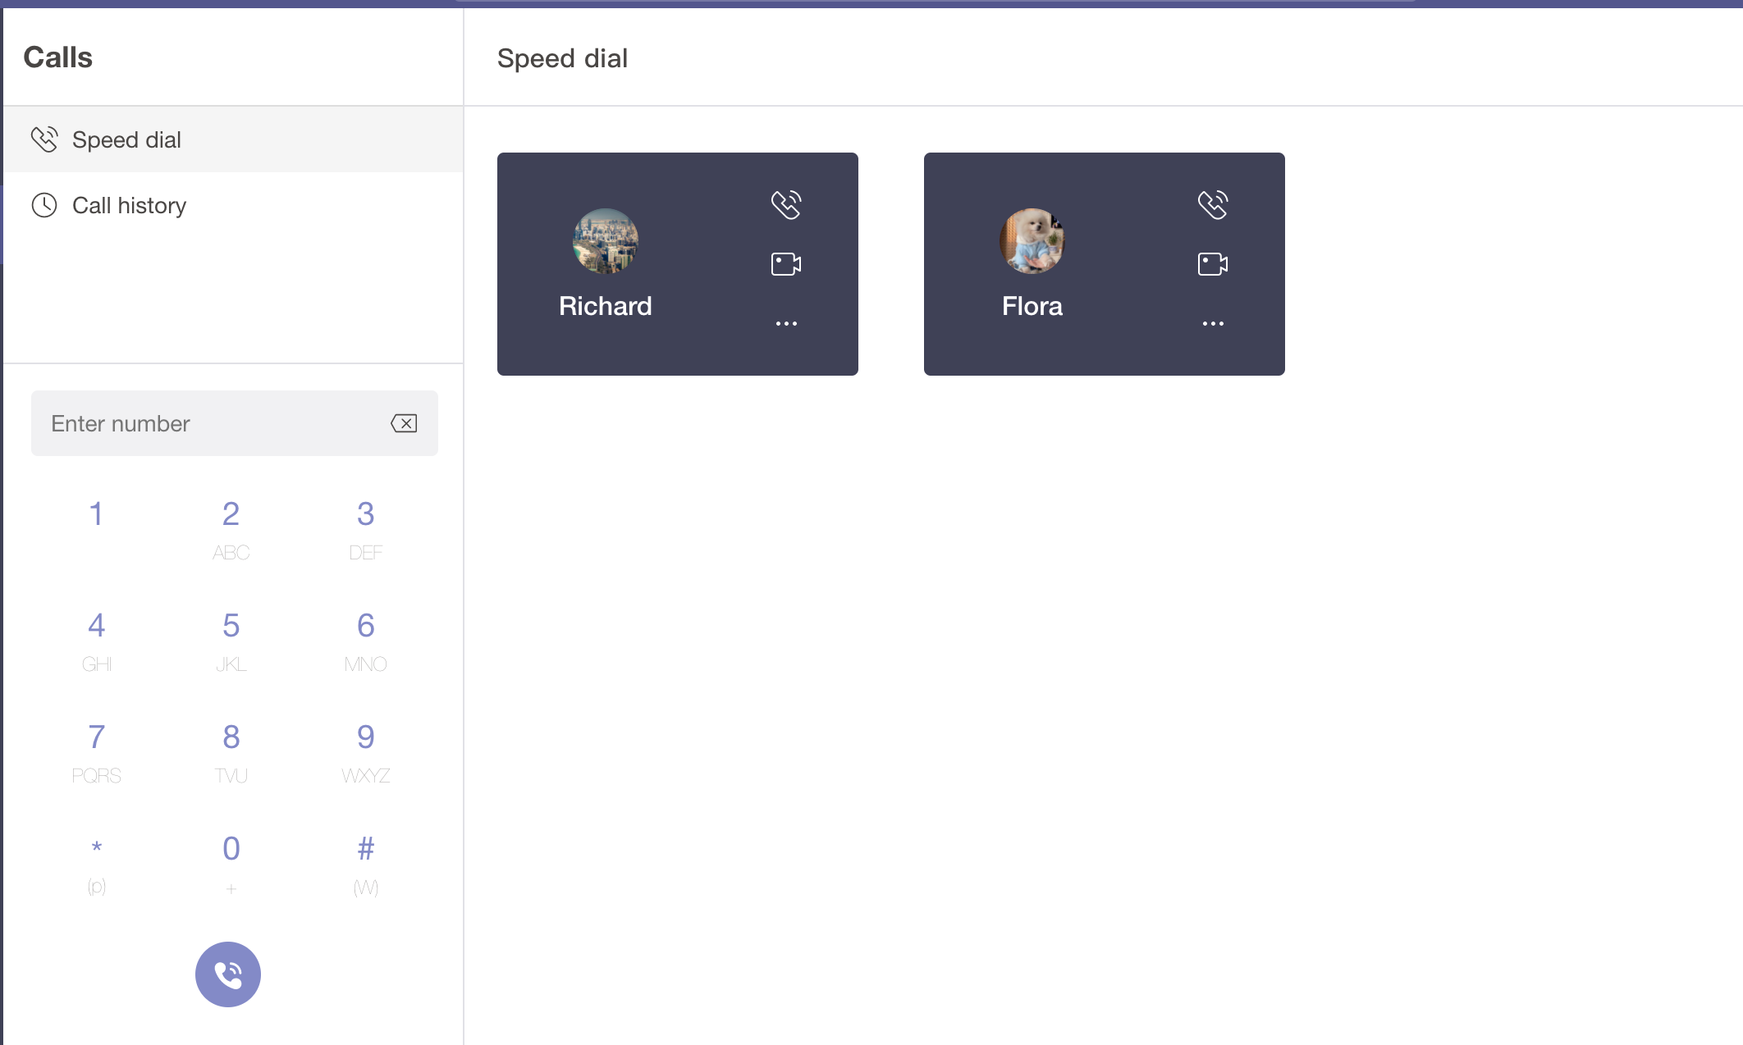
Task: Start audio call with Flora
Action: (x=1213, y=204)
